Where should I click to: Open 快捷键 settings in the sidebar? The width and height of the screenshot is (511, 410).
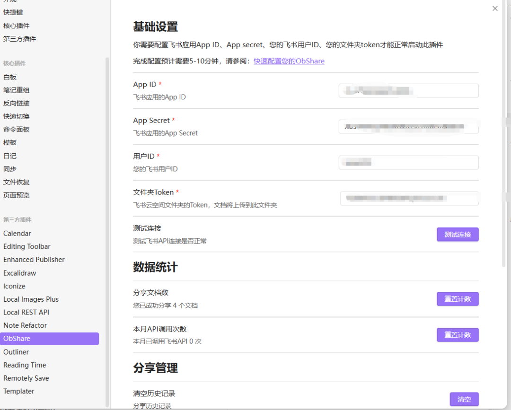(x=13, y=12)
